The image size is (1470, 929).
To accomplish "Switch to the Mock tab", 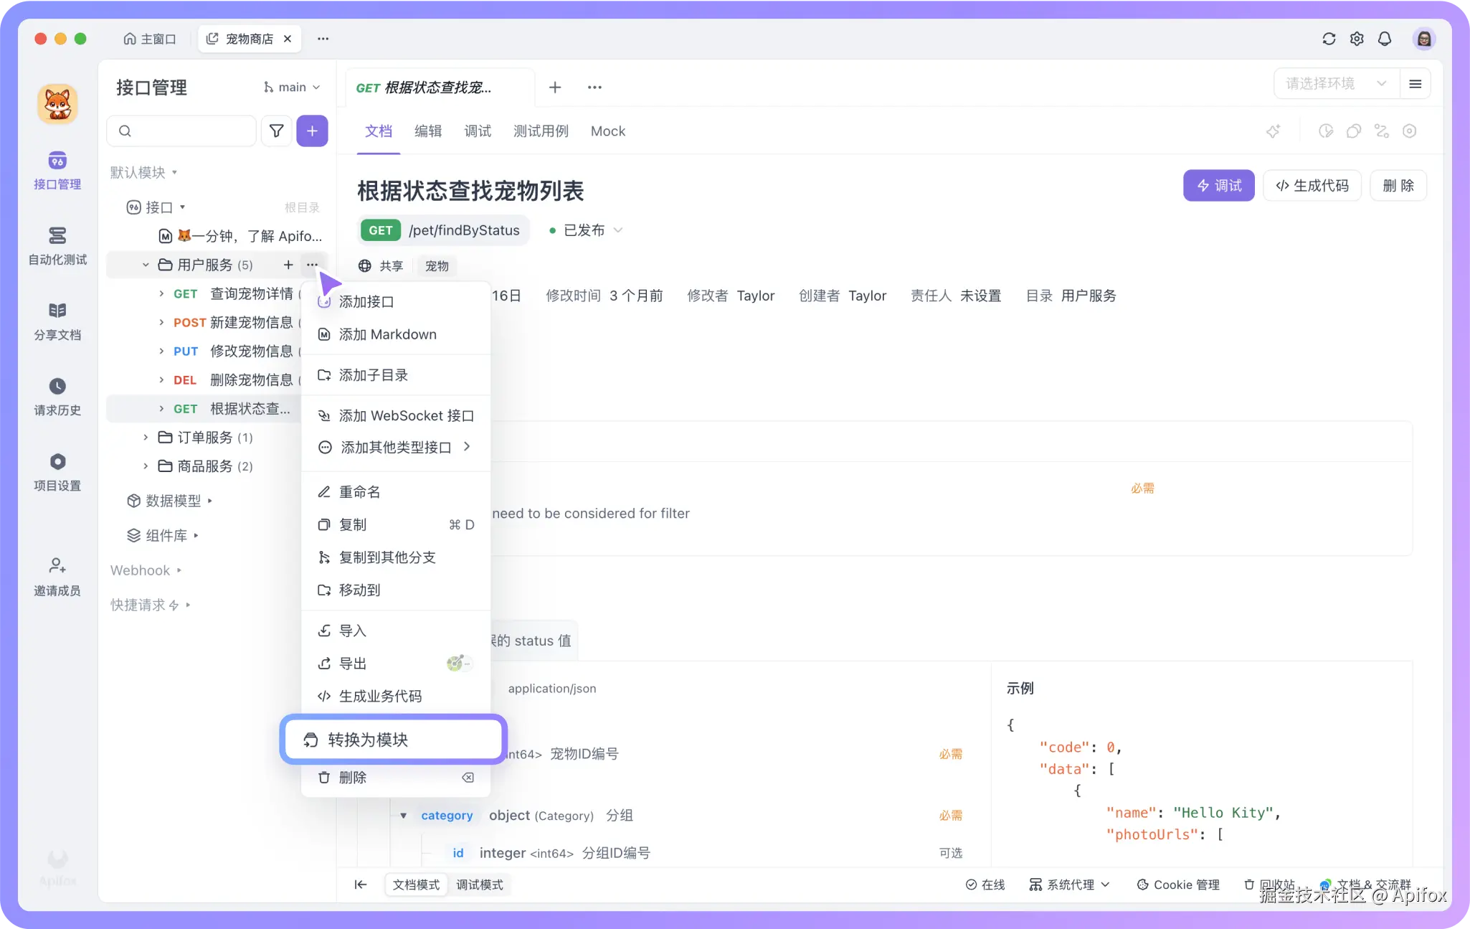I will [x=607, y=131].
